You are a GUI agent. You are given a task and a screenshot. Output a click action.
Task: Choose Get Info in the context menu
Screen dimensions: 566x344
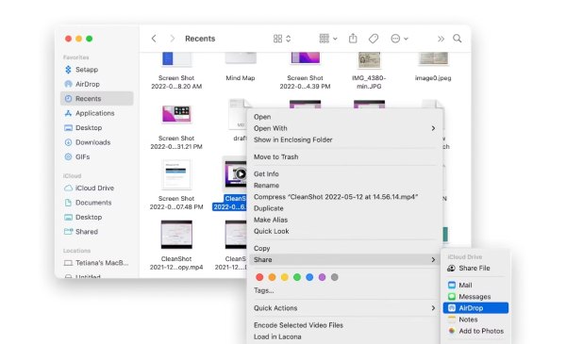point(344,173)
